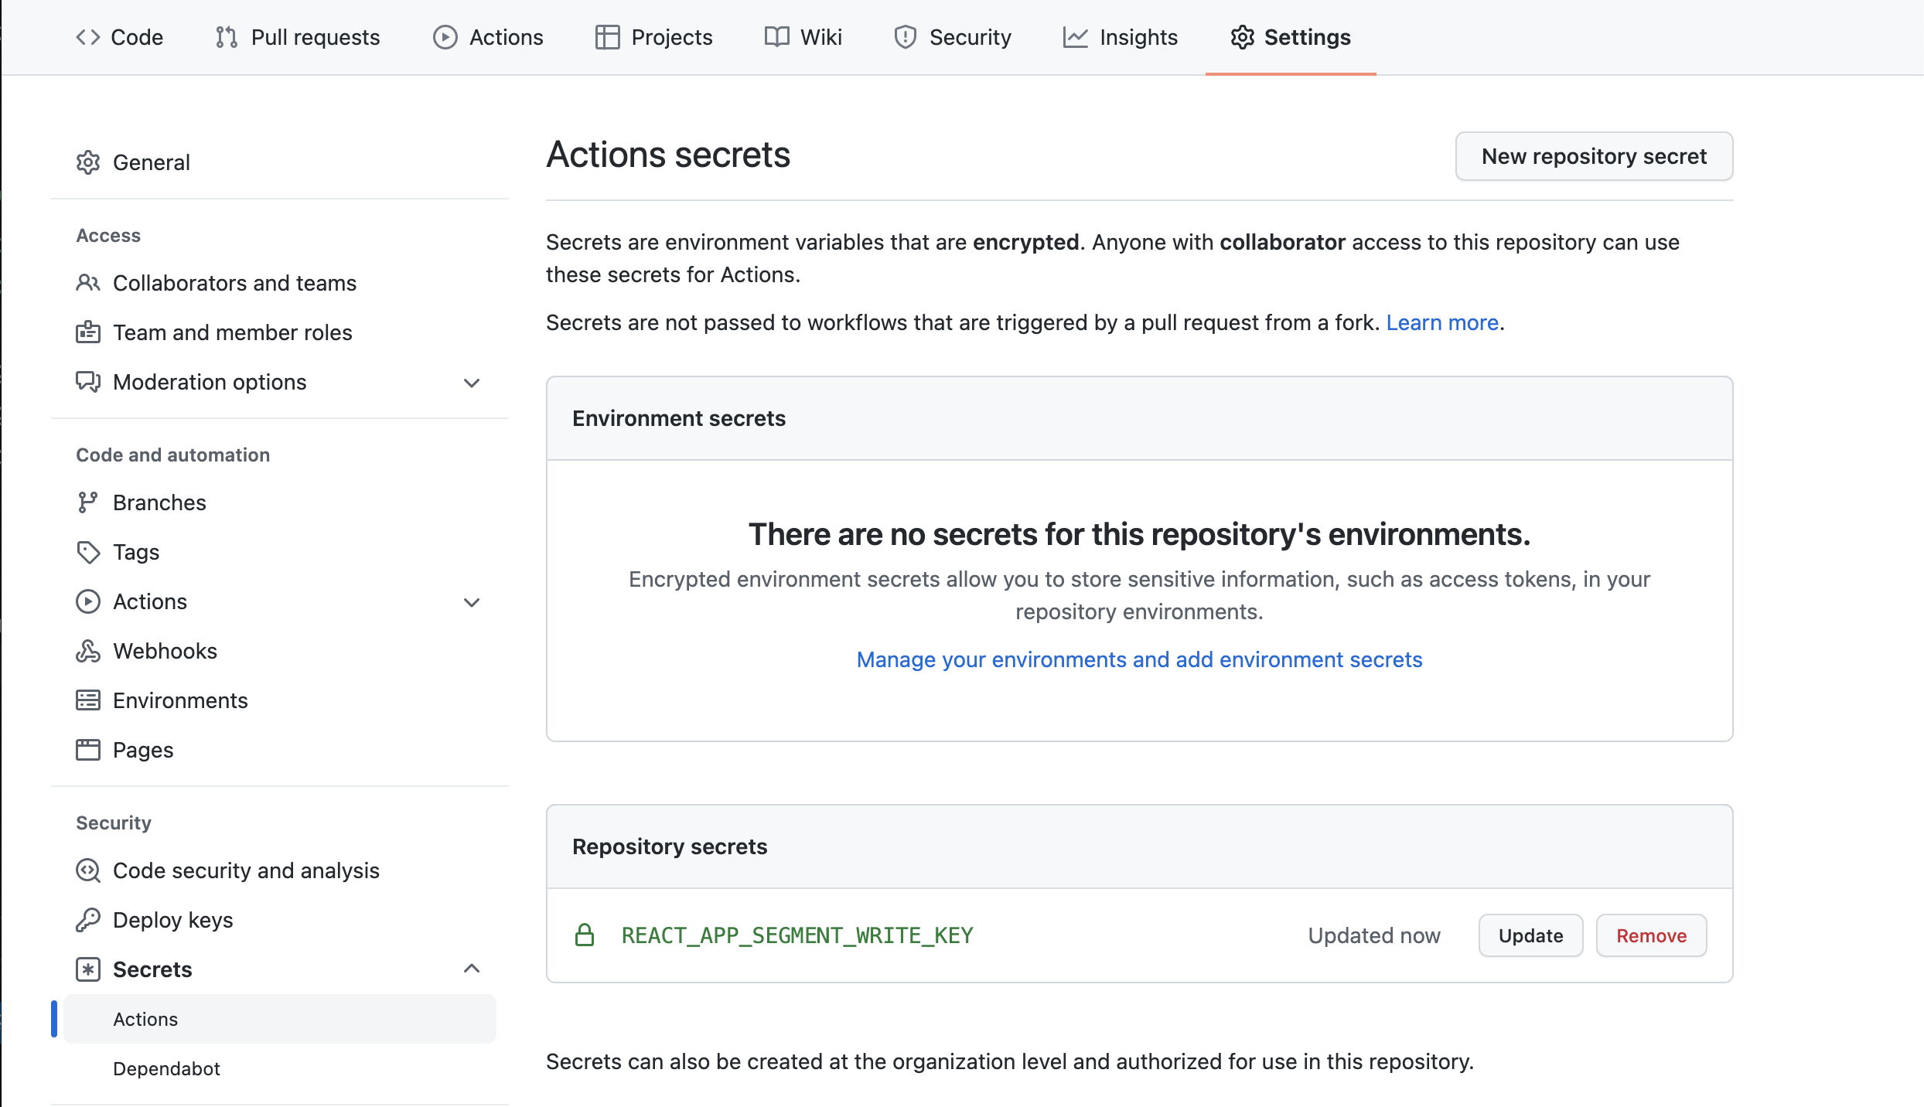Update the REACT_APP_SEGMENT_WRITE_KEY secret
1924x1107 pixels.
click(1530, 935)
